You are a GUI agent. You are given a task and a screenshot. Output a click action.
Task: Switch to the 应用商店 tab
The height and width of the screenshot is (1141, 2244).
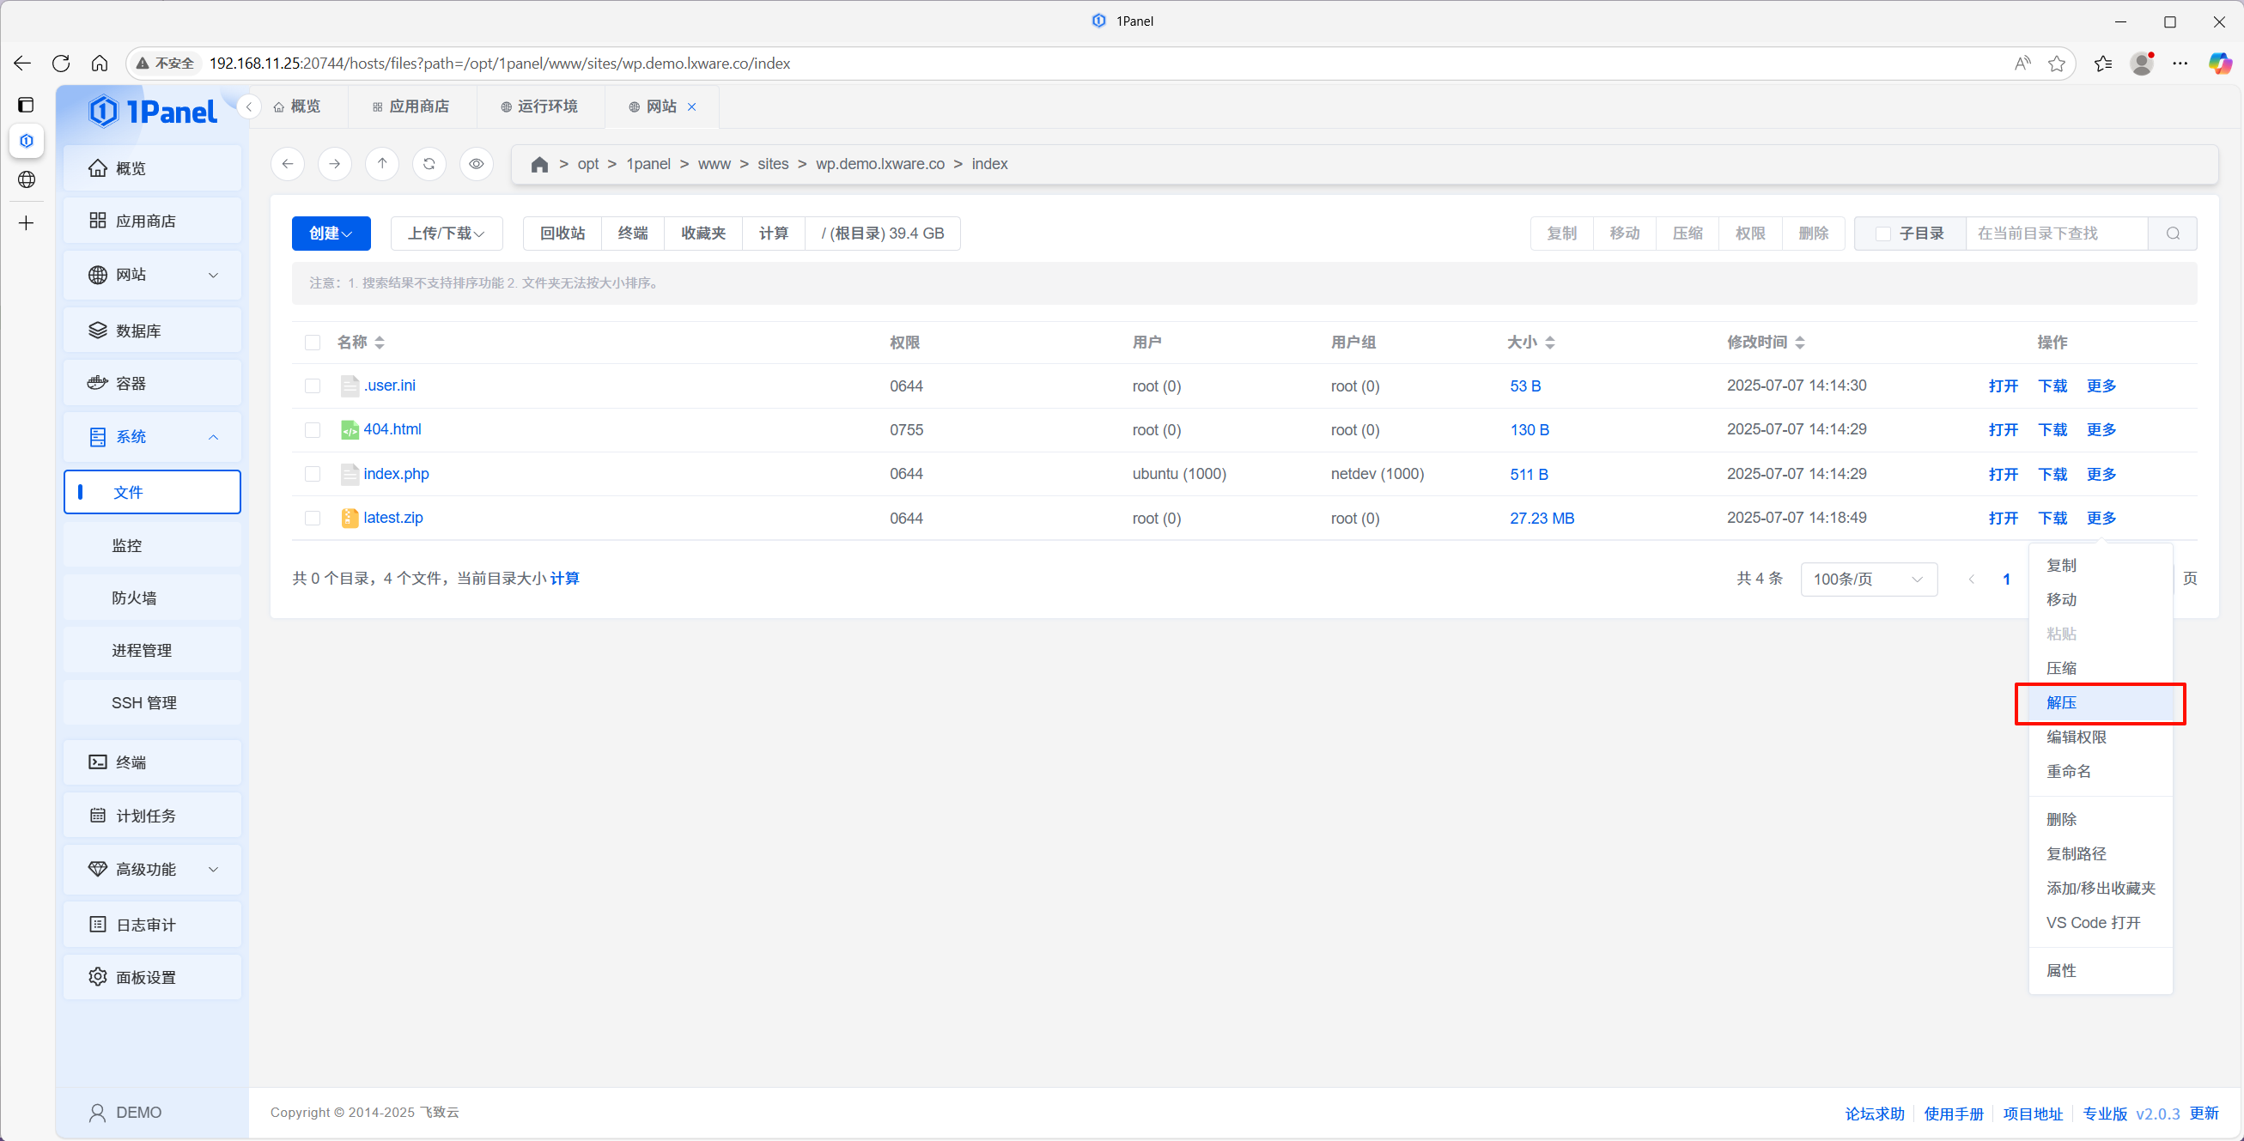click(411, 106)
